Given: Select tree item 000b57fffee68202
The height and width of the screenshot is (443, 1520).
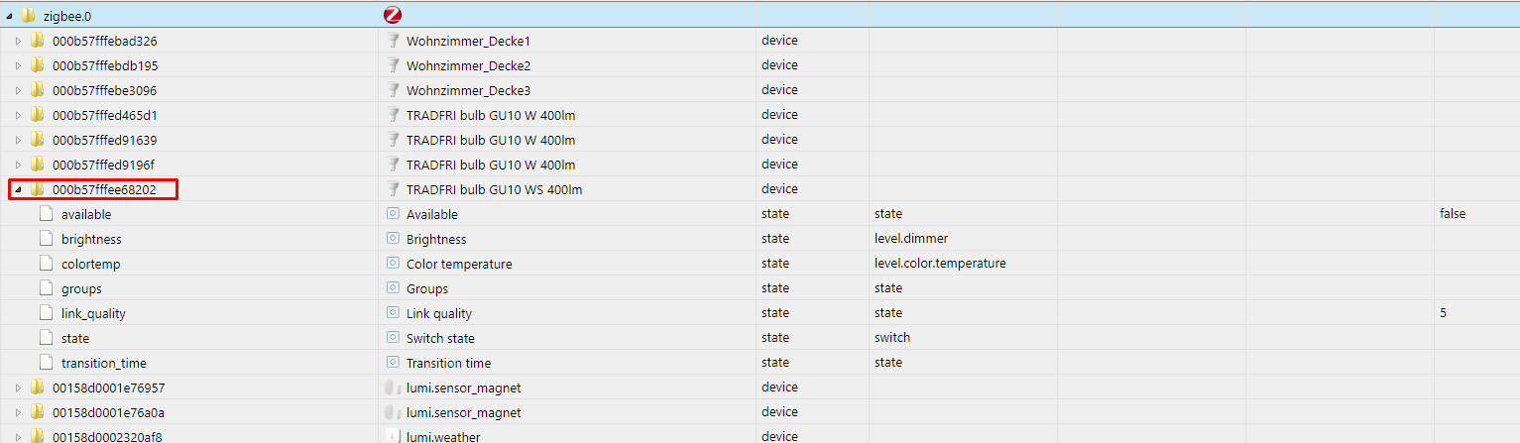Looking at the screenshot, I should click(103, 189).
